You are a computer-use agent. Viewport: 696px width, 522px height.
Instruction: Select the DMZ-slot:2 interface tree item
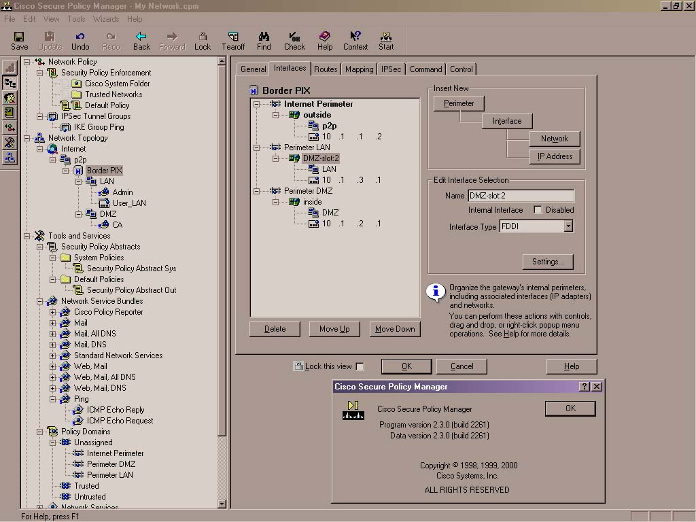pyautogui.click(x=321, y=158)
